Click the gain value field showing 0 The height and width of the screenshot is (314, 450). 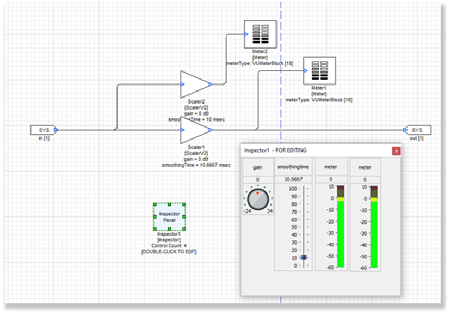257,179
